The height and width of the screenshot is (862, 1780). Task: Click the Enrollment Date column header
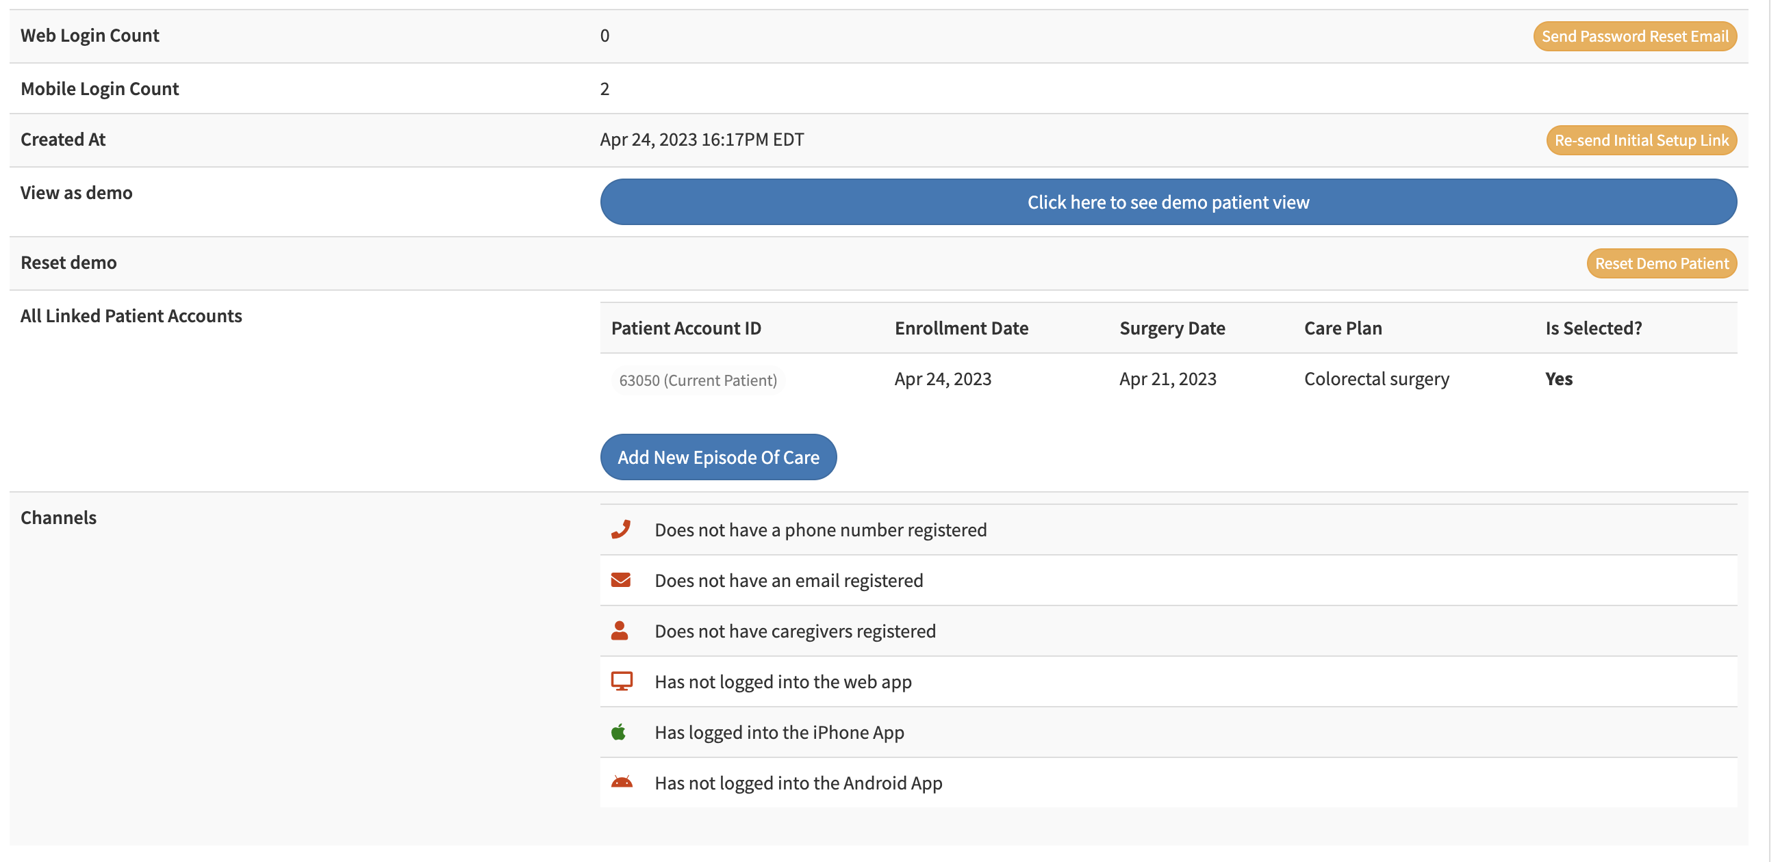point(961,328)
